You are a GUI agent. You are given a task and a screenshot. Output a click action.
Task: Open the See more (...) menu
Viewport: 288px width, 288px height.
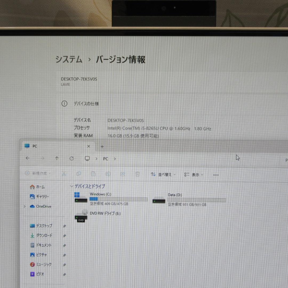[216, 175]
